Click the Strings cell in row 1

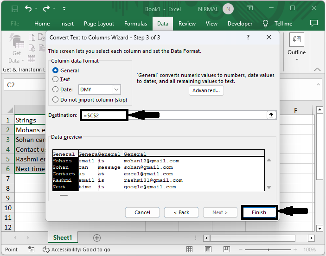30,120
